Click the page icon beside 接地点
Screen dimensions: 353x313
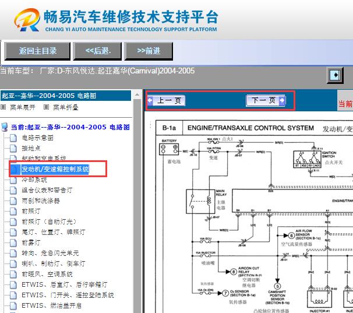13,148
